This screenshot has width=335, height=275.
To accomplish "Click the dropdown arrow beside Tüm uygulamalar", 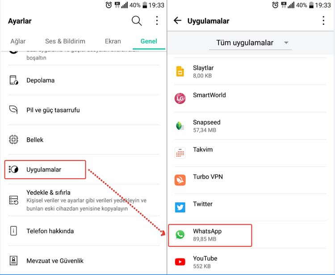I will 286,43.
